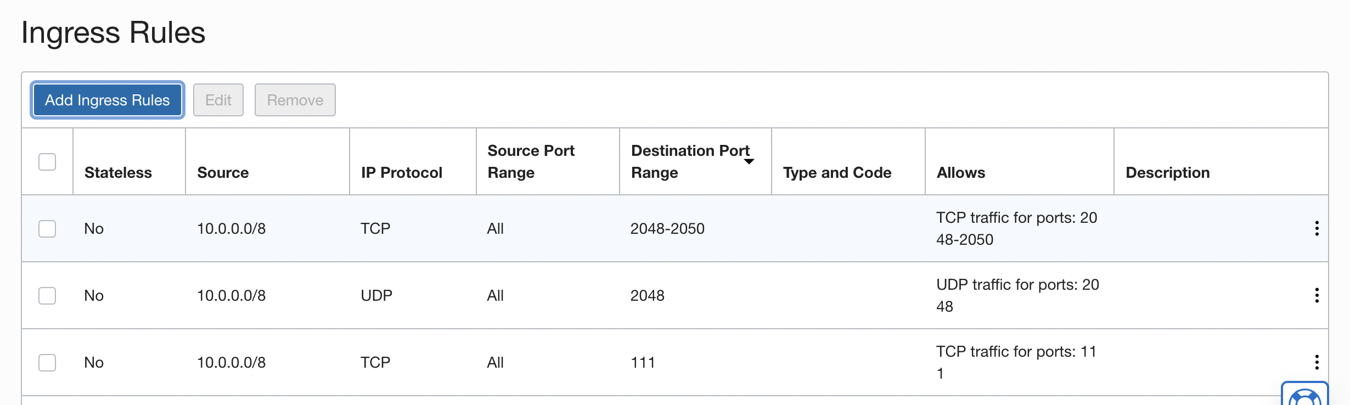Sort by Source Port Range column
Image resolution: width=1350 pixels, height=405 pixels.
click(530, 161)
